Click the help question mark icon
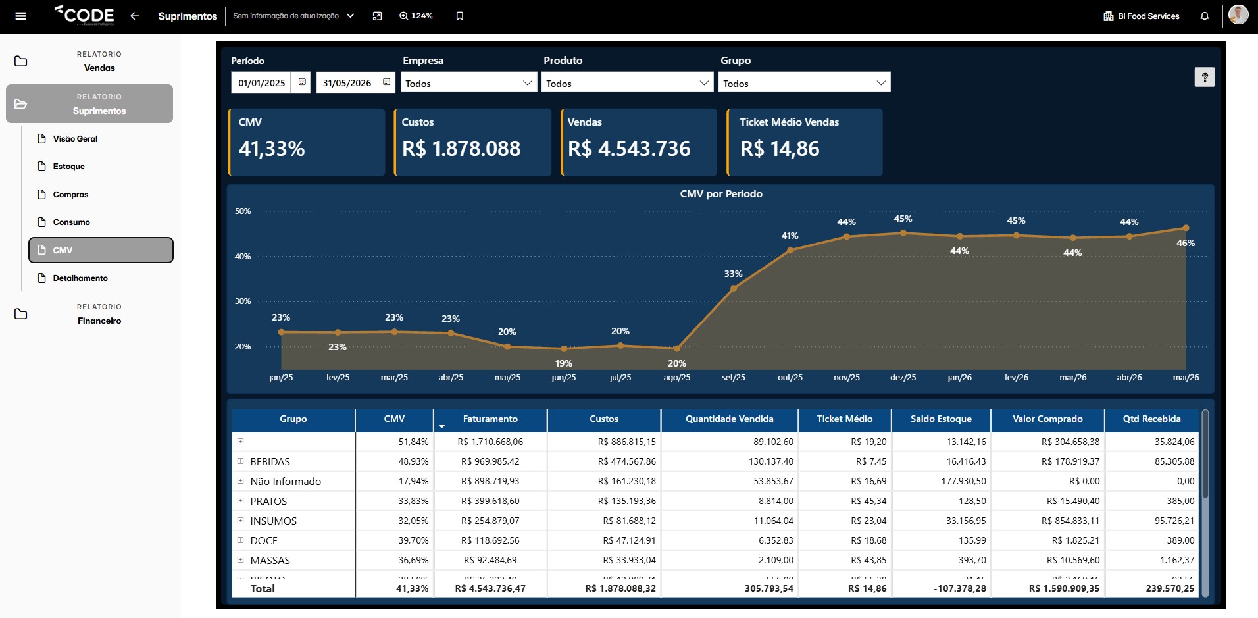 pos(1205,77)
